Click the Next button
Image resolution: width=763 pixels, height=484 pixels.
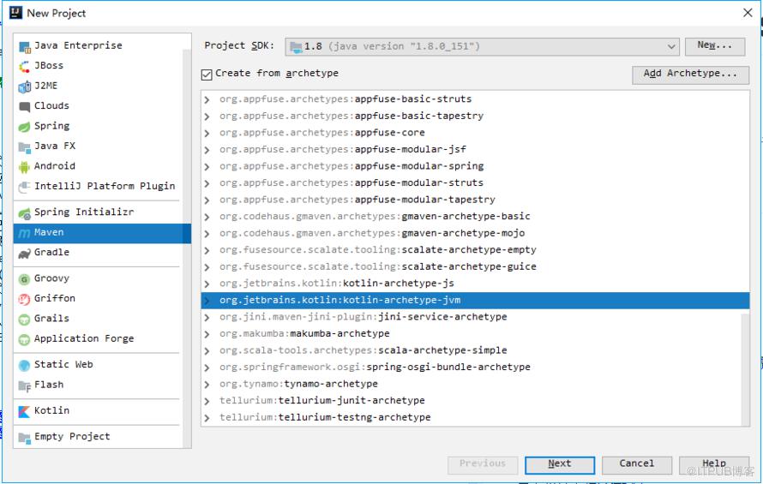pos(560,464)
